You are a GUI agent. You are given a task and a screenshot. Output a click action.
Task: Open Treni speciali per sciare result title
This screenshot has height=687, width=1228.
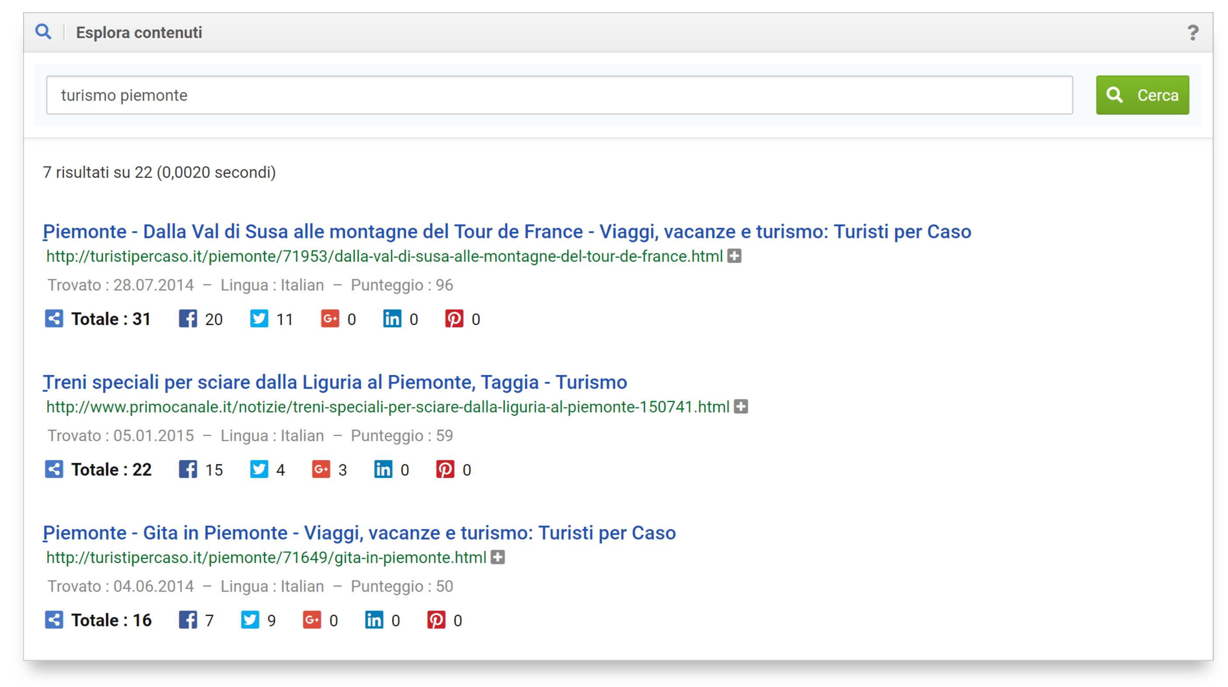[335, 382]
